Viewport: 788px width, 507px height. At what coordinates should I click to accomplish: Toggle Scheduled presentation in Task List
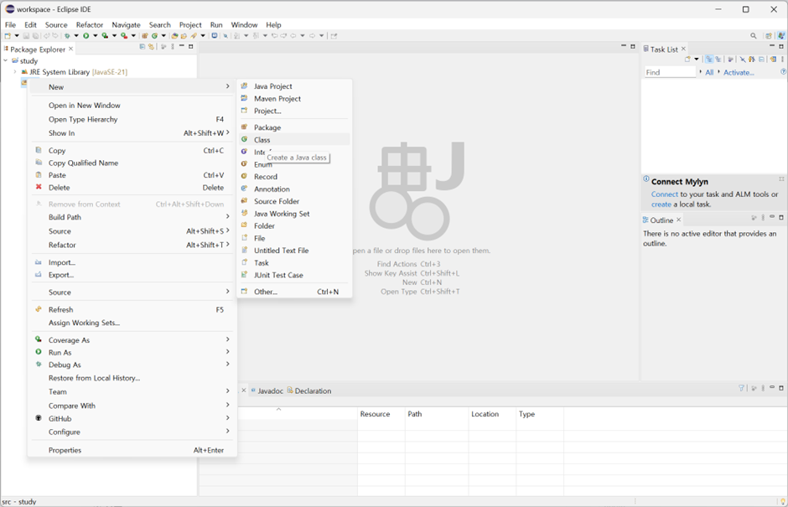pos(718,59)
